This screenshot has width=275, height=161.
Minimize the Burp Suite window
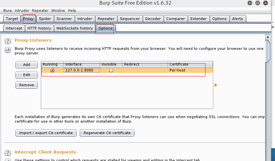pyautogui.click(x=250, y=3)
